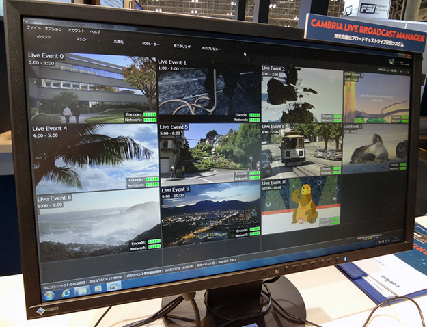Click Network level meter on Live Event 1
427x327 pixels.
click(x=254, y=120)
